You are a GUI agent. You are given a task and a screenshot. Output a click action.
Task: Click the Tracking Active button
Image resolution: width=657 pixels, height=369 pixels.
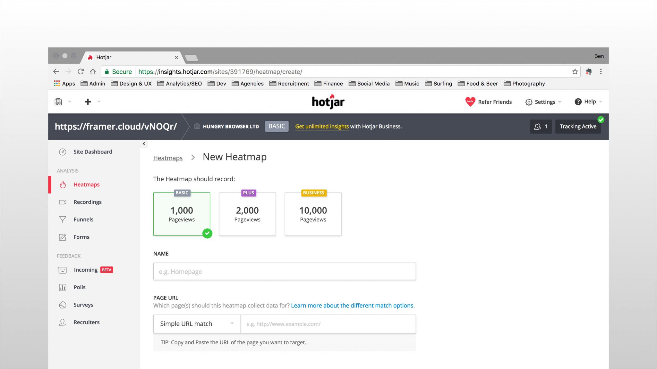pos(578,127)
